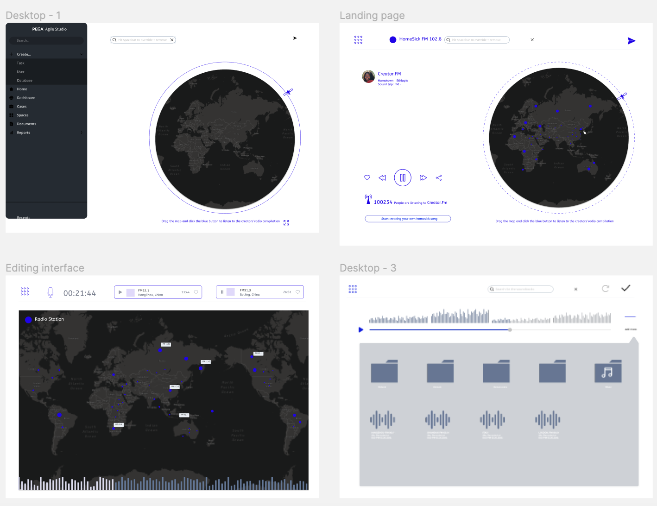Click the checkmark confirm icon in Desktop-3
657x506 pixels.
[x=625, y=288]
